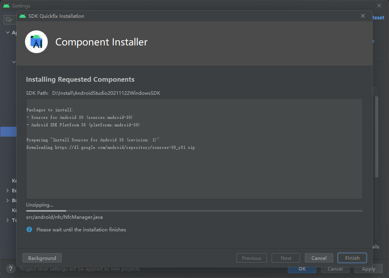Open help with the question mark button in Settings
This screenshot has height=278, width=389.
tap(11, 269)
